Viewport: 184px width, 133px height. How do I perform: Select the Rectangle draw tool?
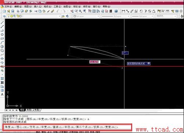tap(2, 38)
